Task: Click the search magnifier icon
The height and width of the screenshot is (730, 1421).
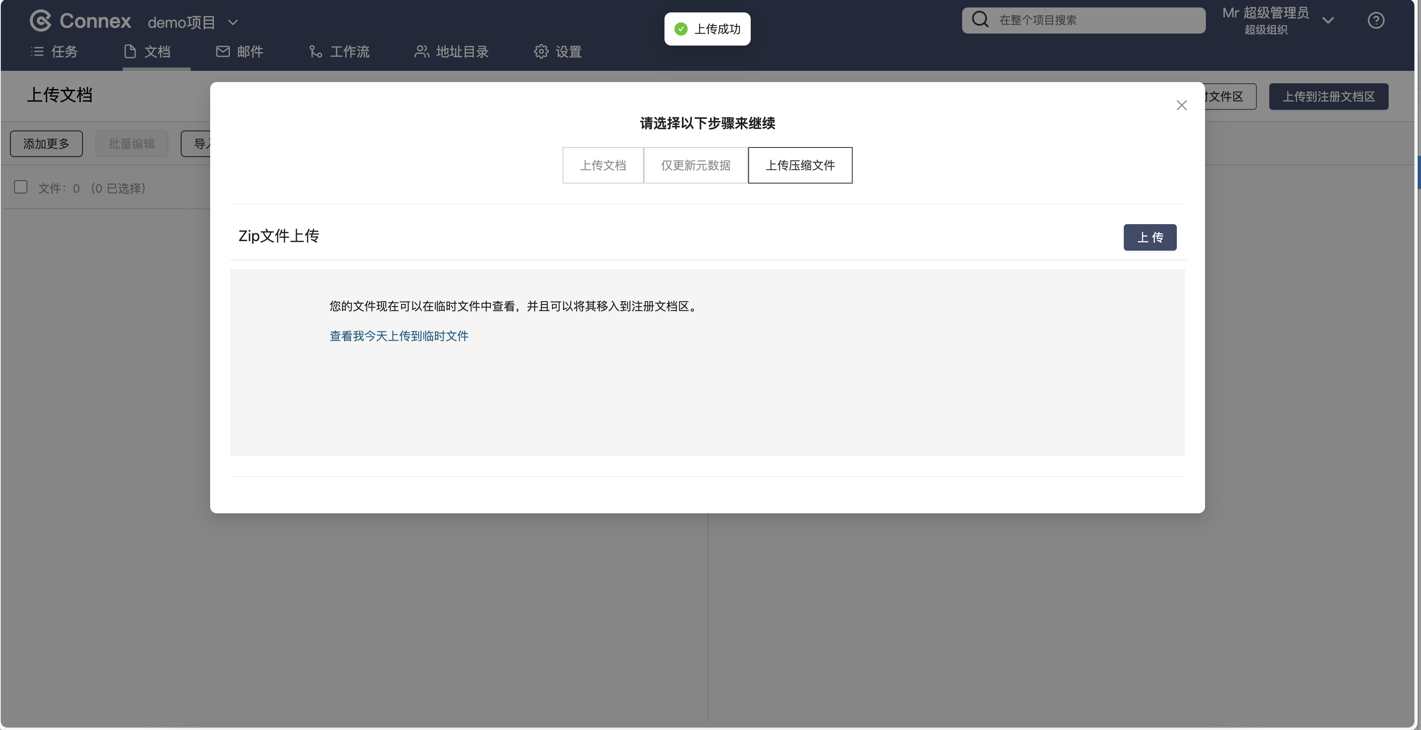Action: point(980,20)
